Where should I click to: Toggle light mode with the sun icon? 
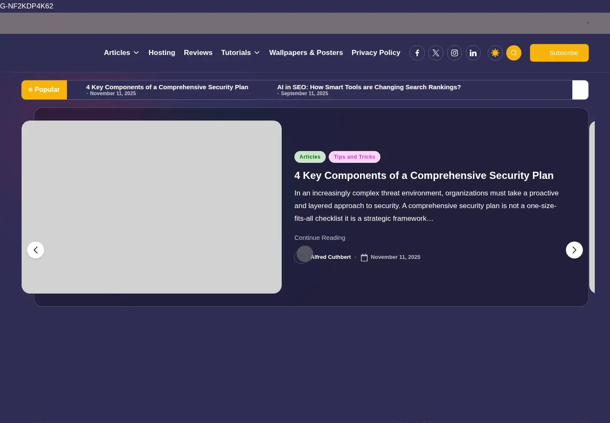495,53
